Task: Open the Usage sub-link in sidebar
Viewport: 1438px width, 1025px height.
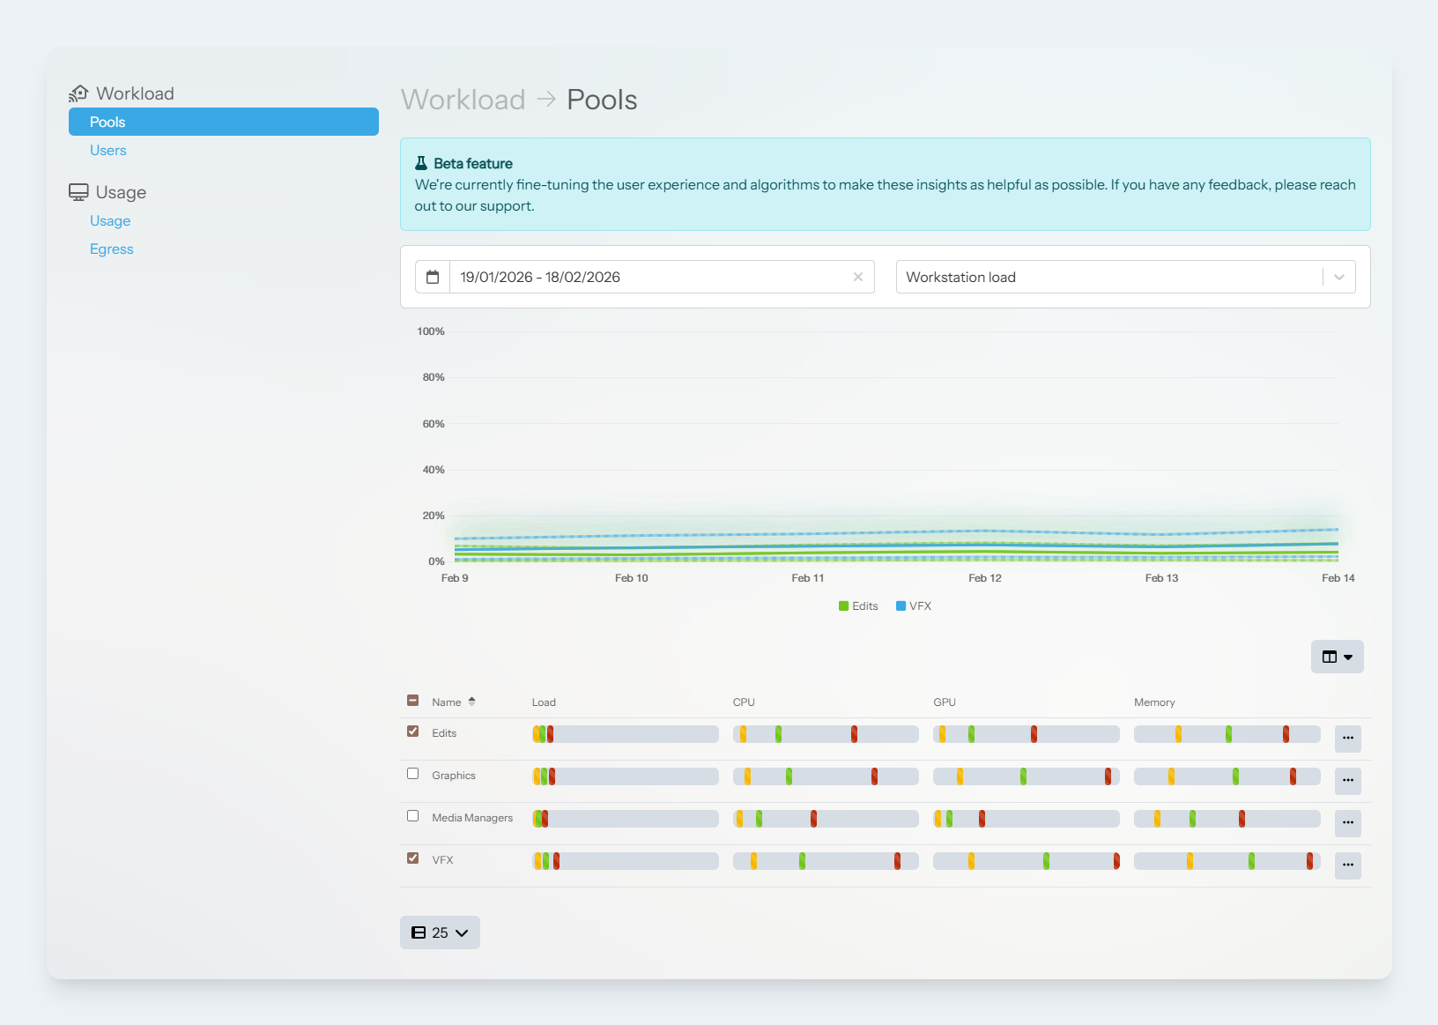Action: coord(110,221)
